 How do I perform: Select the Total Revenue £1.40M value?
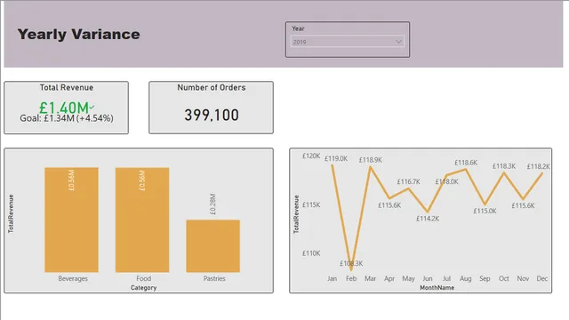[x=64, y=108]
